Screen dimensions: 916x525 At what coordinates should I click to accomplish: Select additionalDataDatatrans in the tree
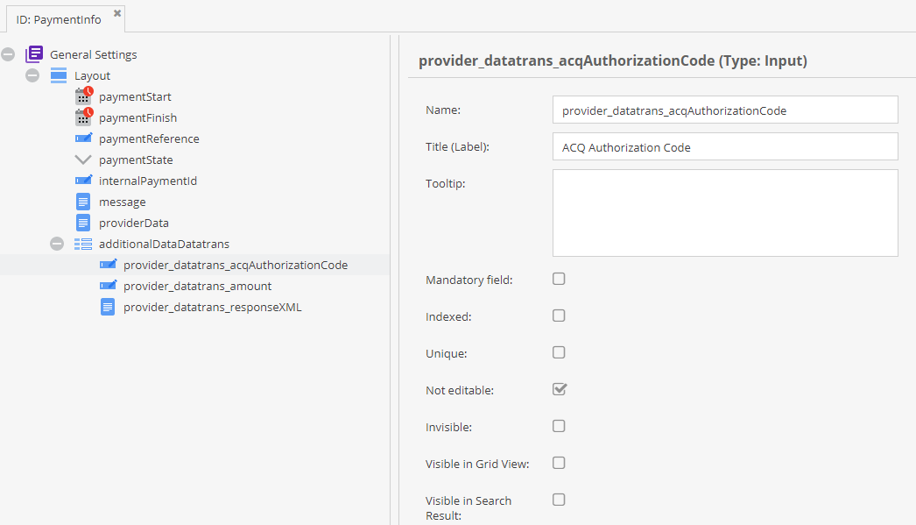click(164, 244)
